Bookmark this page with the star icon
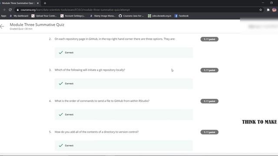278x156 pixels. (261, 10)
